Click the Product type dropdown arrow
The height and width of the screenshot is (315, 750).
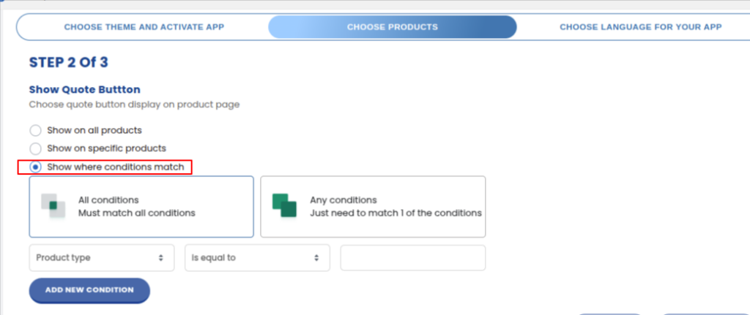tap(160, 258)
